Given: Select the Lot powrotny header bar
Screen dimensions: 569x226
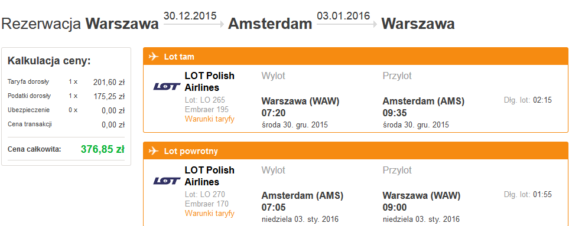Looking at the screenshot, I should point(356,150).
